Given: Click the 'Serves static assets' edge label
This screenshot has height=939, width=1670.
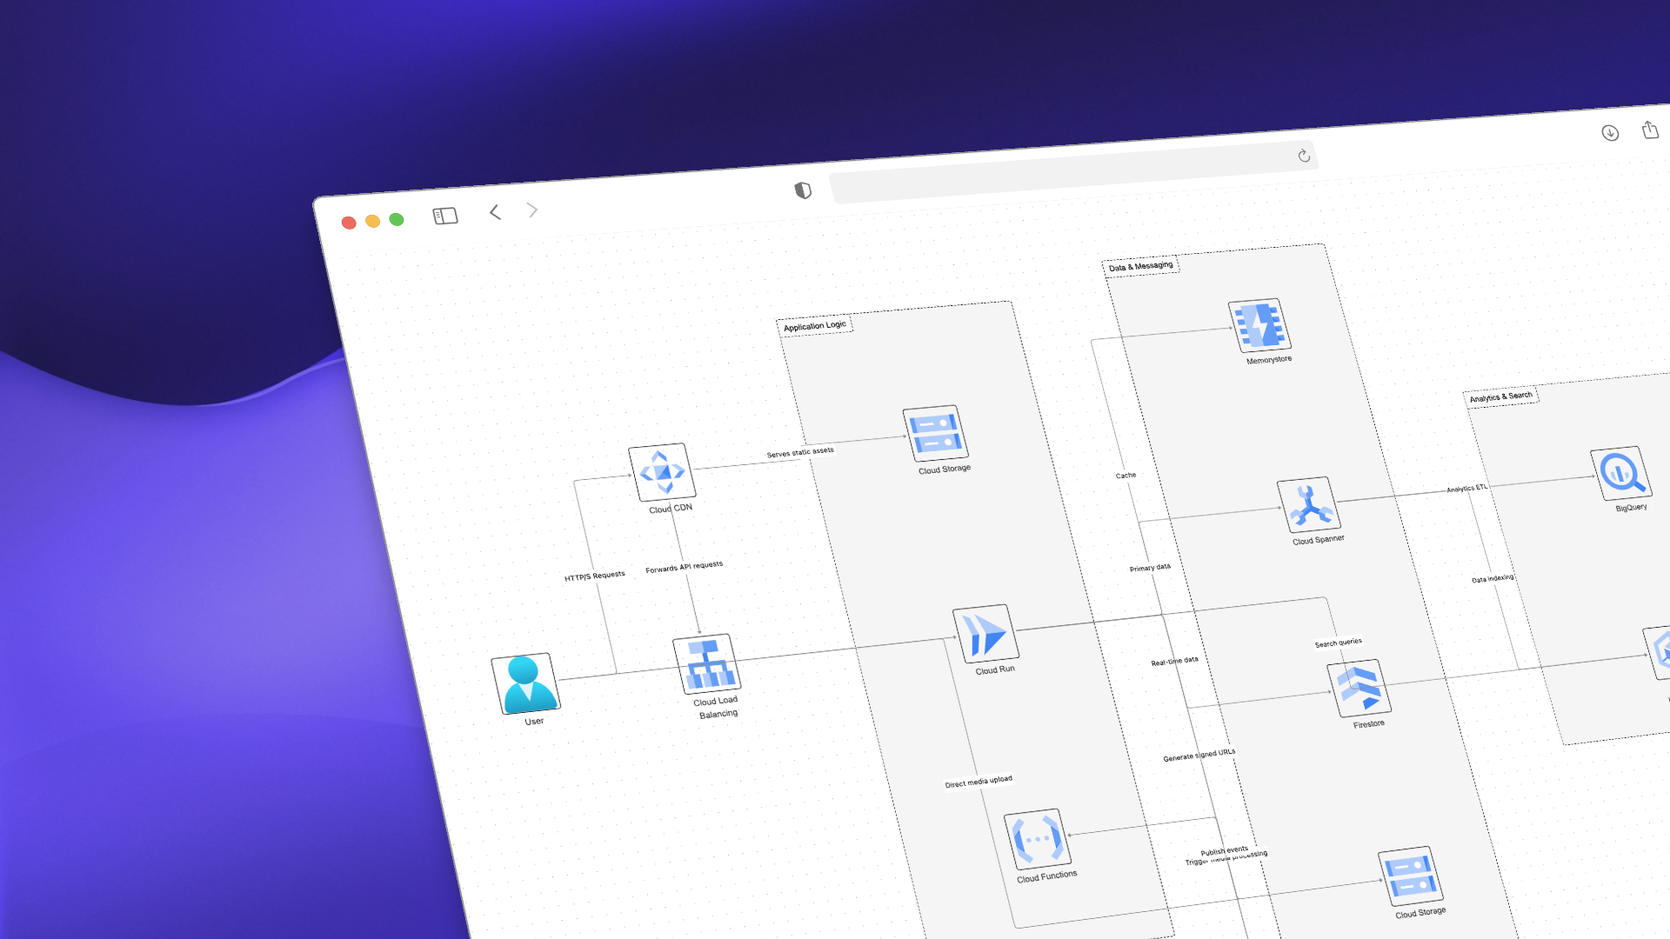Looking at the screenshot, I should 800,452.
